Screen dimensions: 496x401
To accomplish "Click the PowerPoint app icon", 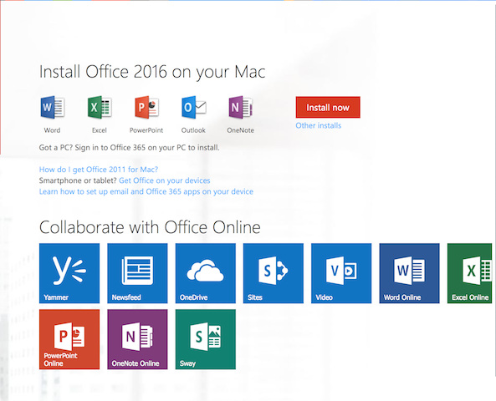I will tap(146, 108).
